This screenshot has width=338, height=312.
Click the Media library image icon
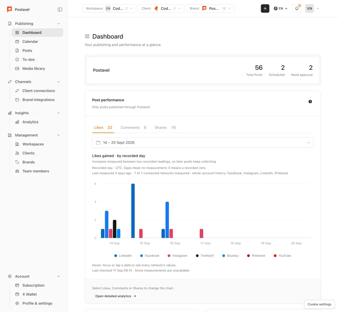(17, 68)
